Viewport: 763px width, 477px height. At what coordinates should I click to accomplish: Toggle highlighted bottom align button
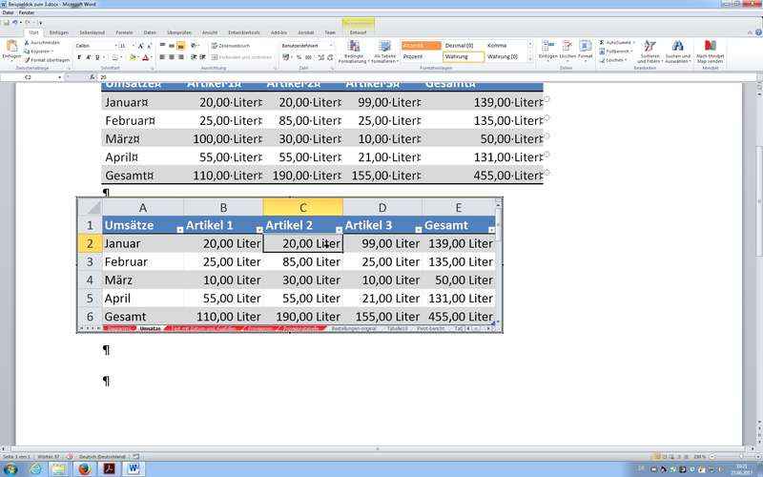point(180,46)
